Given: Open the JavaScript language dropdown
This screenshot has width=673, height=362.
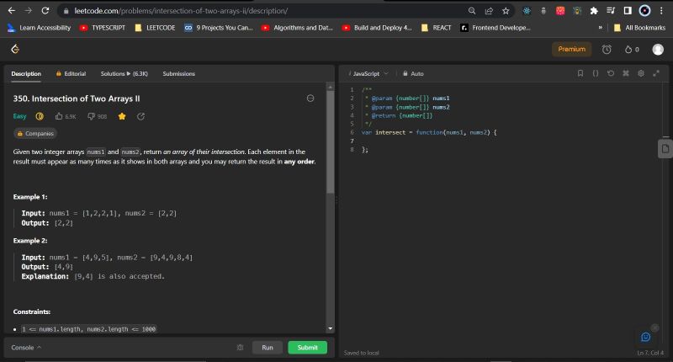Looking at the screenshot, I should point(368,74).
